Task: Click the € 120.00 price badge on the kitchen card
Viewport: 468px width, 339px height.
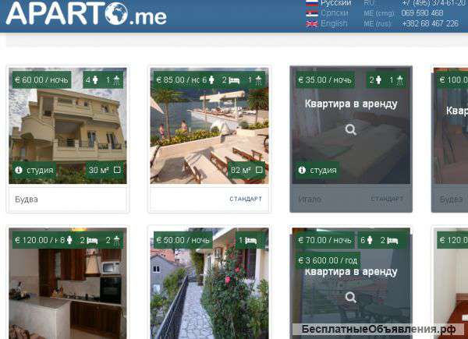Action: 35,240
